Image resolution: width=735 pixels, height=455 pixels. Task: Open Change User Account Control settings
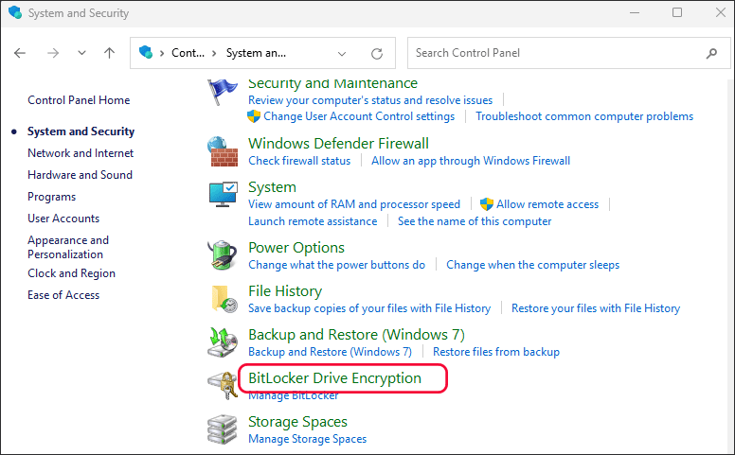click(359, 116)
